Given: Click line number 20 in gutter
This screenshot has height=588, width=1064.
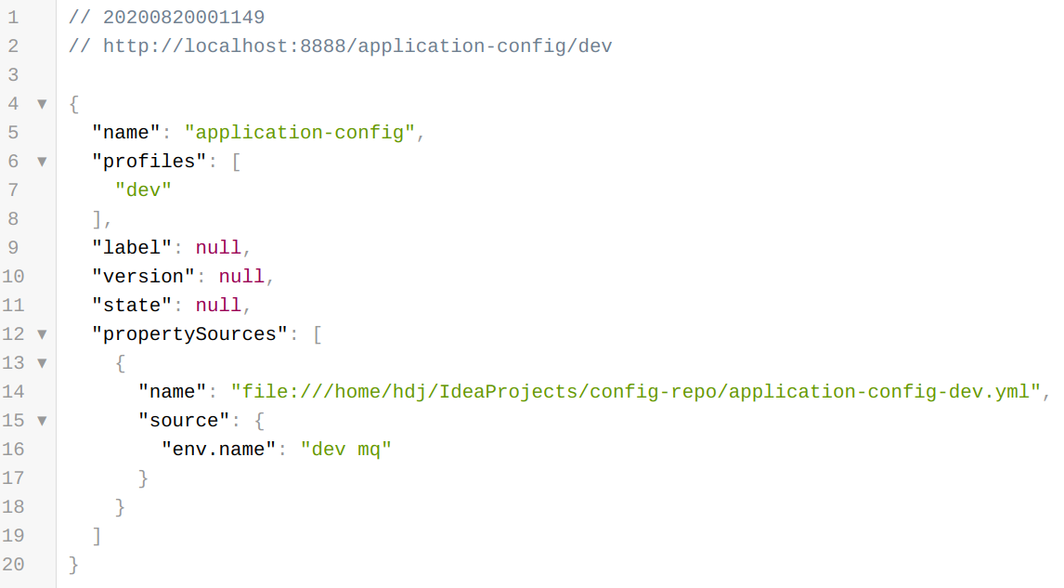Looking at the screenshot, I should (13, 564).
